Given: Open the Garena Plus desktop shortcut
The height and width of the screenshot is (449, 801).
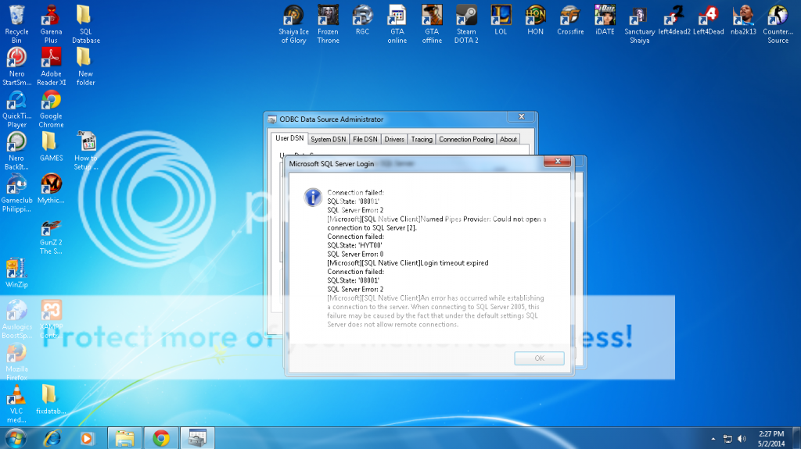Looking at the screenshot, I should (x=51, y=16).
